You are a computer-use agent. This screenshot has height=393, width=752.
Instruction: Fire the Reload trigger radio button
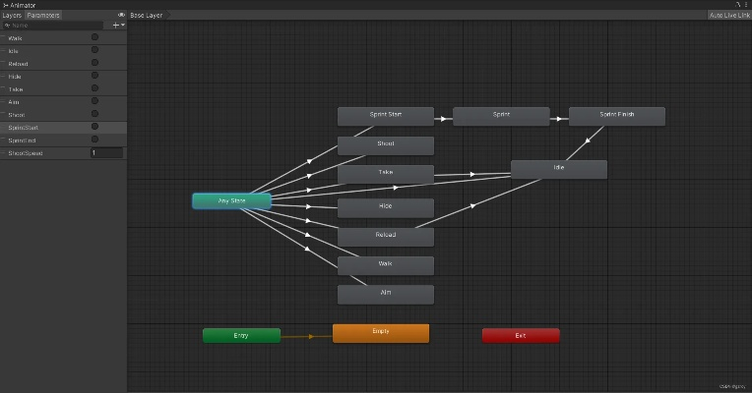[94, 63]
